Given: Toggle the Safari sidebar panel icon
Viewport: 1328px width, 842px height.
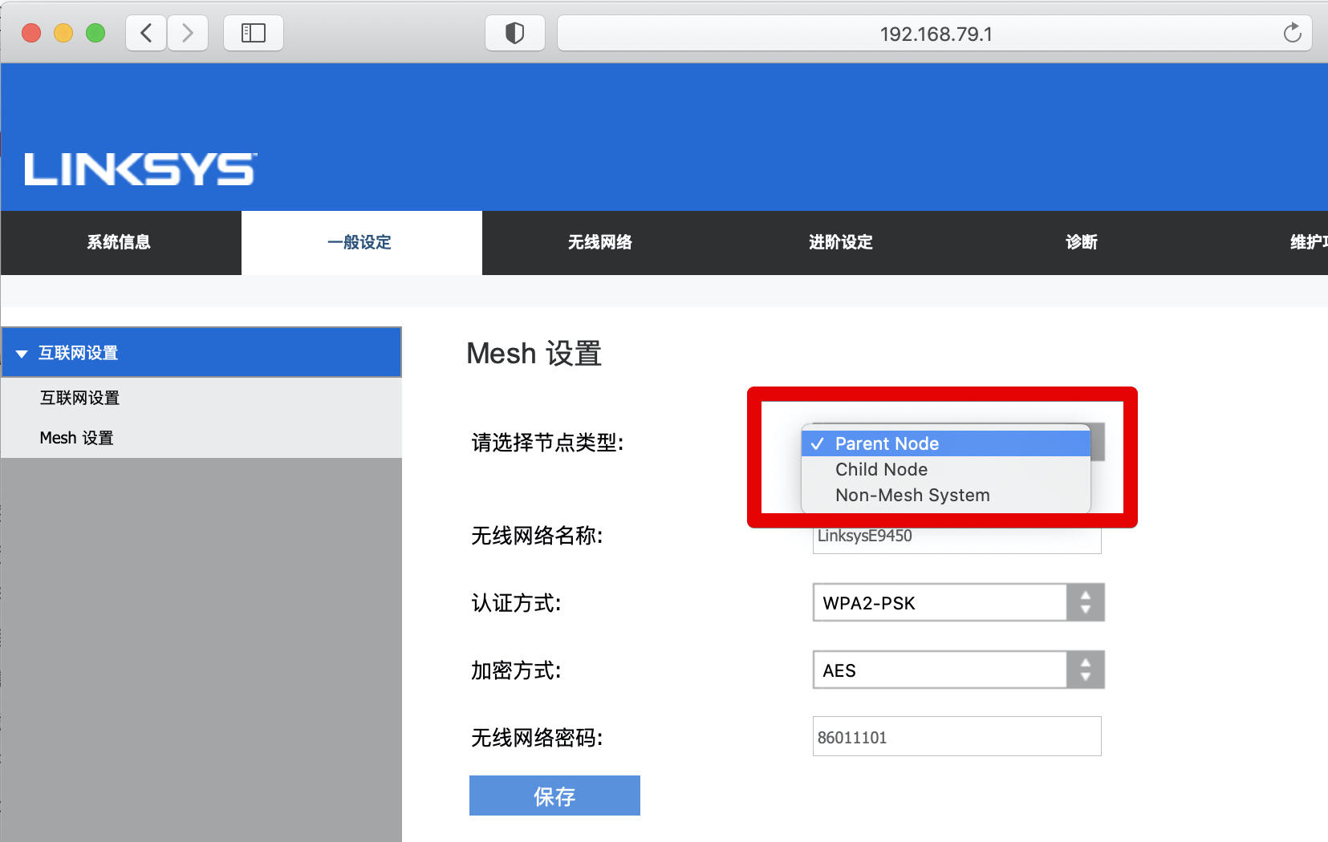Looking at the screenshot, I should pyautogui.click(x=253, y=33).
